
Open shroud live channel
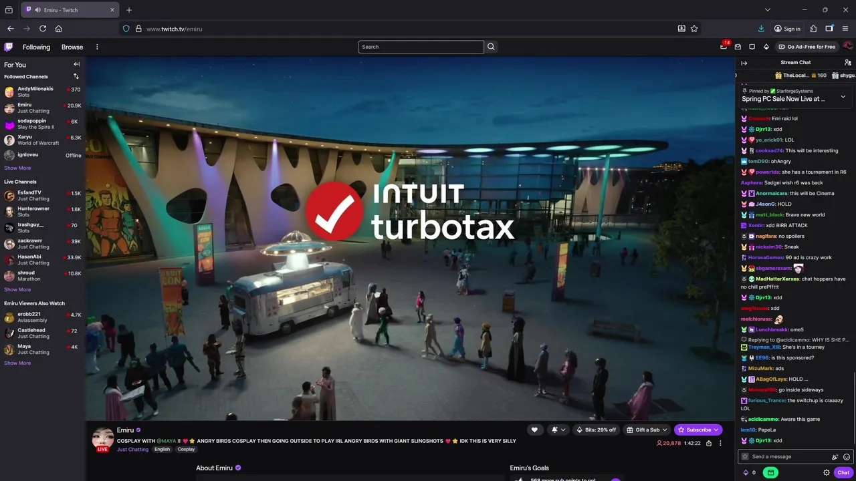[x=43, y=276]
